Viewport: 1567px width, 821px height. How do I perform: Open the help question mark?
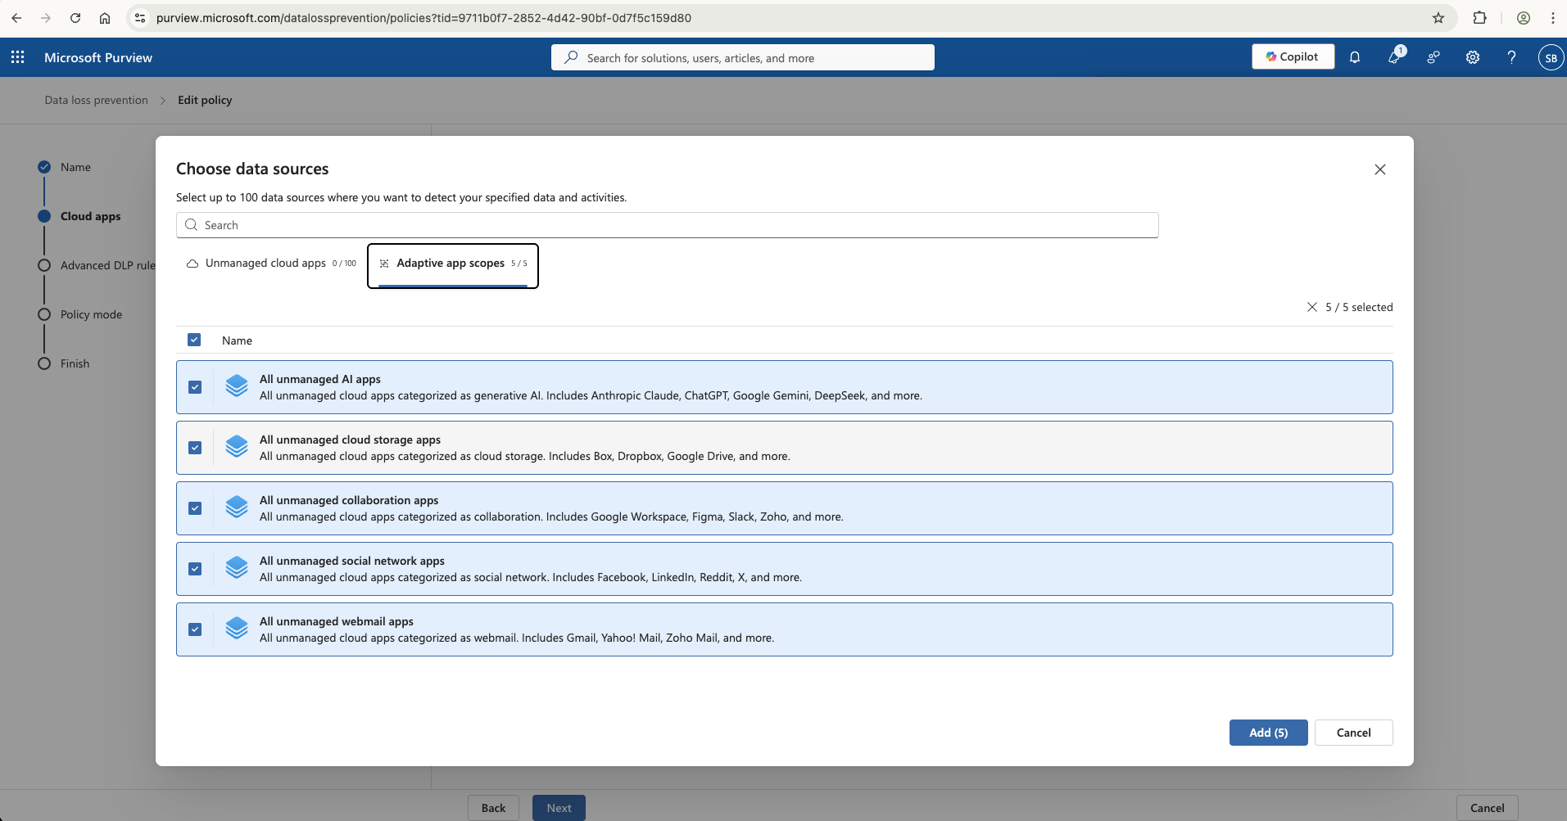1512,57
